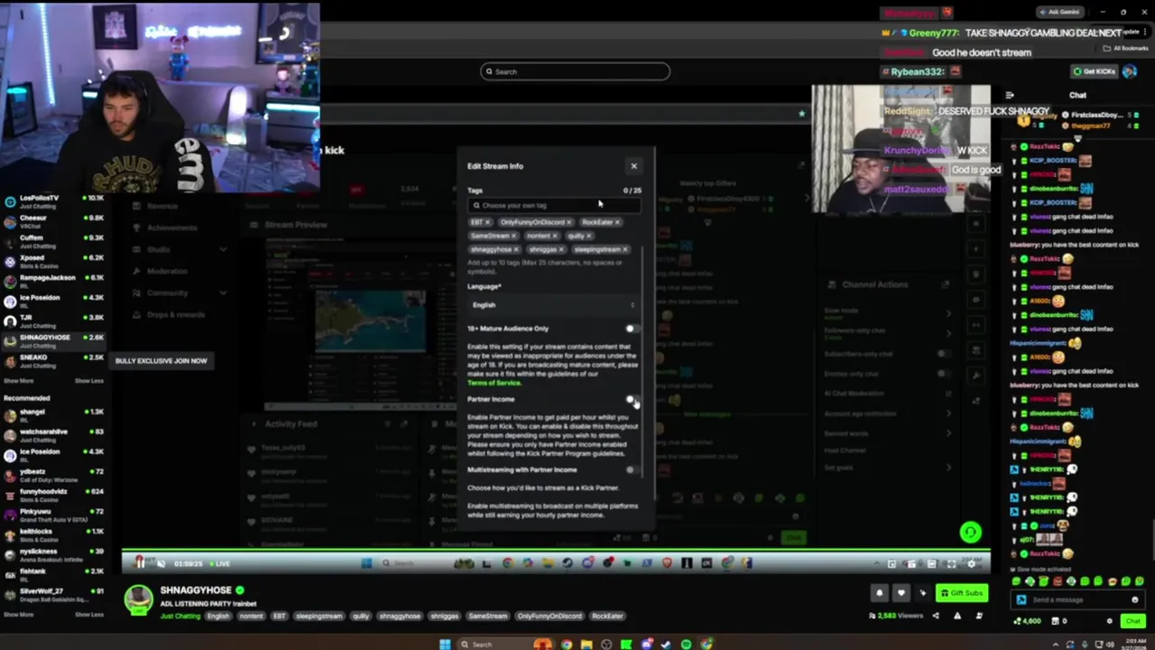This screenshot has width=1155, height=650.
Task: Open the Moderation item in dashboard sidebar
Action: pyautogui.click(x=167, y=271)
